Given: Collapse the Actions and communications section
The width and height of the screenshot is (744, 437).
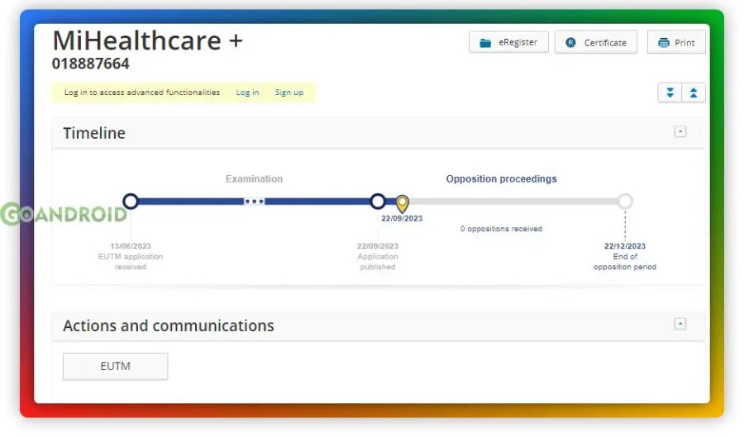Looking at the screenshot, I should tap(680, 324).
